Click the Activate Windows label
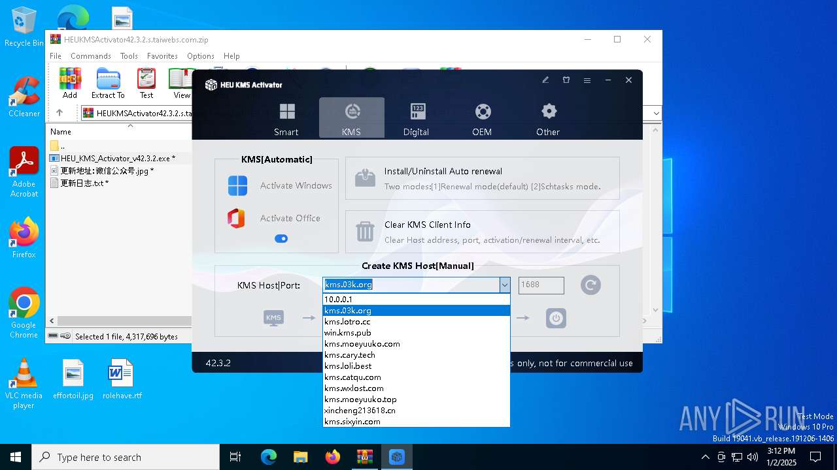Screen dimensions: 837x470 pos(296,185)
